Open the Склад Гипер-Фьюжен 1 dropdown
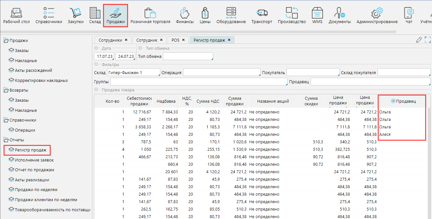Image resolution: width=432 pixels, height=219 pixels. click(x=134, y=72)
